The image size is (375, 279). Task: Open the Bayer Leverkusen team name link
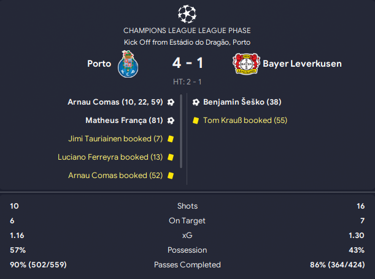click(x=302, y=64)
